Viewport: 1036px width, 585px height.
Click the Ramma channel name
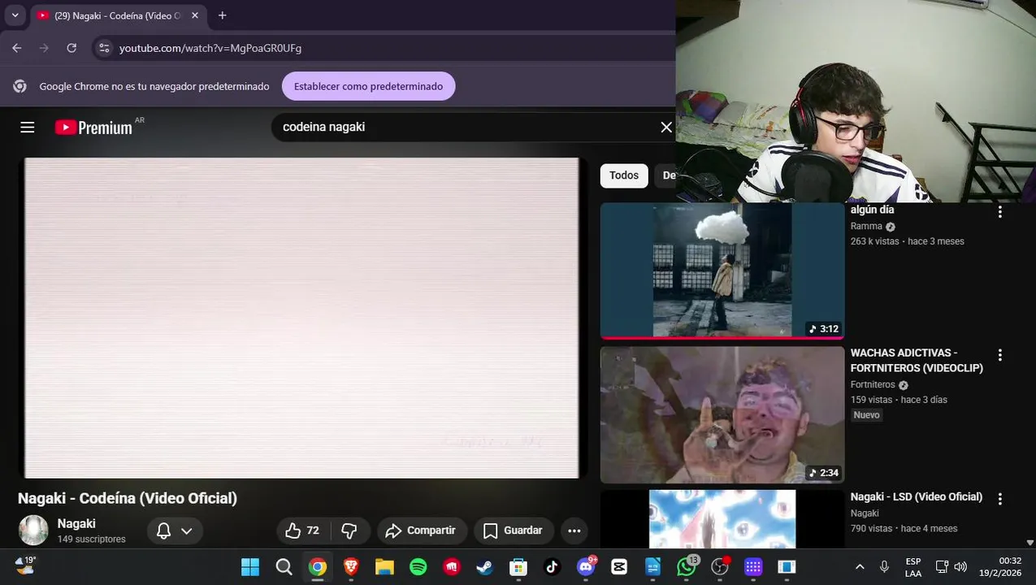point(866,227)
